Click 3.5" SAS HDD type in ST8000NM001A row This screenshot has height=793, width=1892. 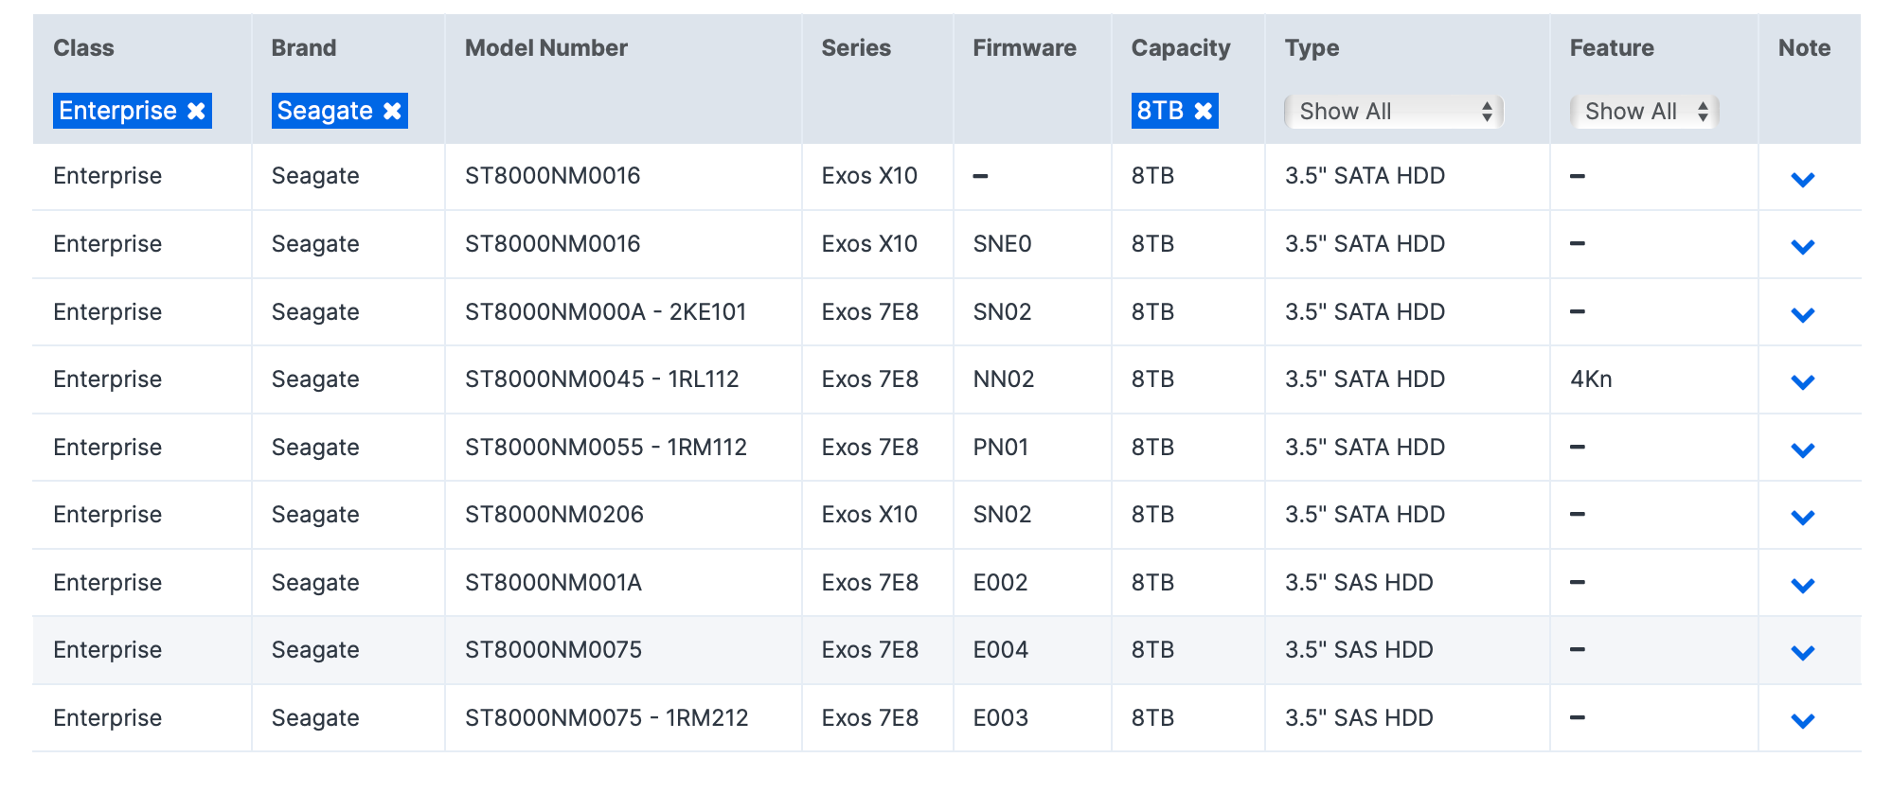(x=1359, y=582)
